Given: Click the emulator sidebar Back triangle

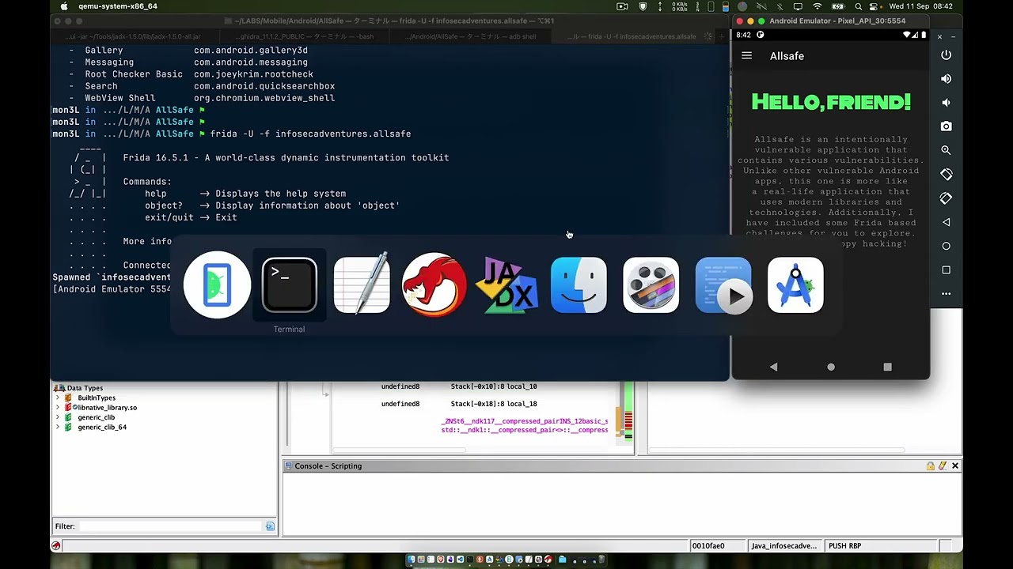Looking at the screenshot, I should [x=946, y=222].
